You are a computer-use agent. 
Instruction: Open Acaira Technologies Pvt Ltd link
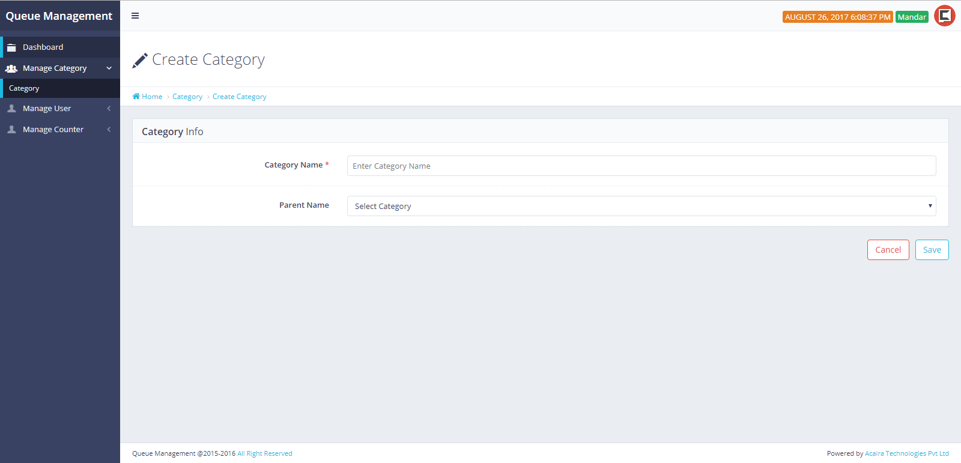[x=906, y=453]
